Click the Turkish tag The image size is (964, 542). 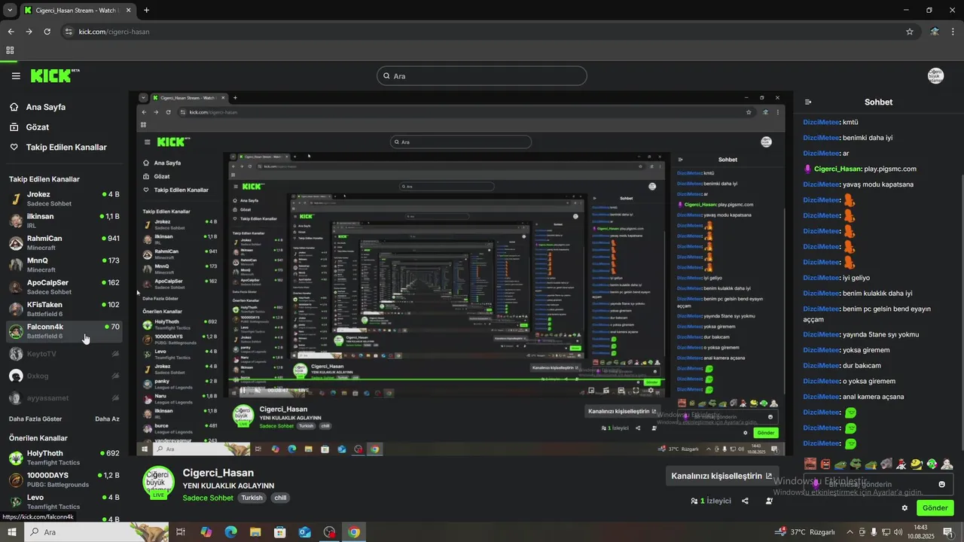252,498
